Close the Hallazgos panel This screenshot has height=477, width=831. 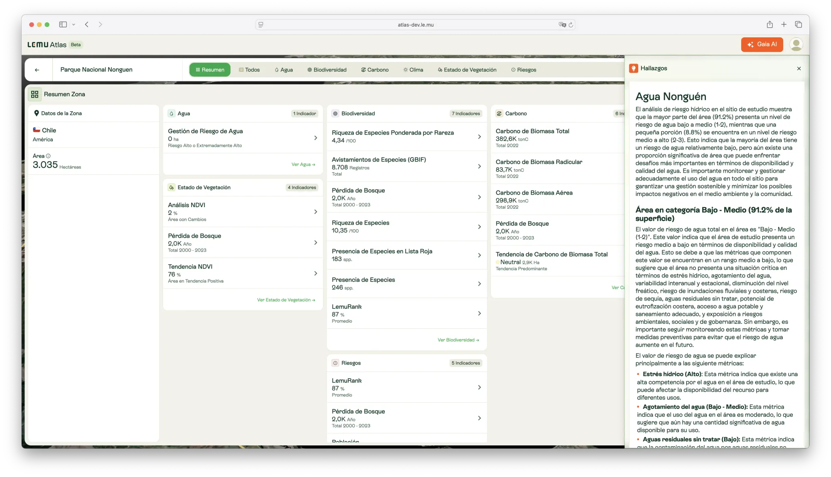pyautogui.click(x=799, y=68)
